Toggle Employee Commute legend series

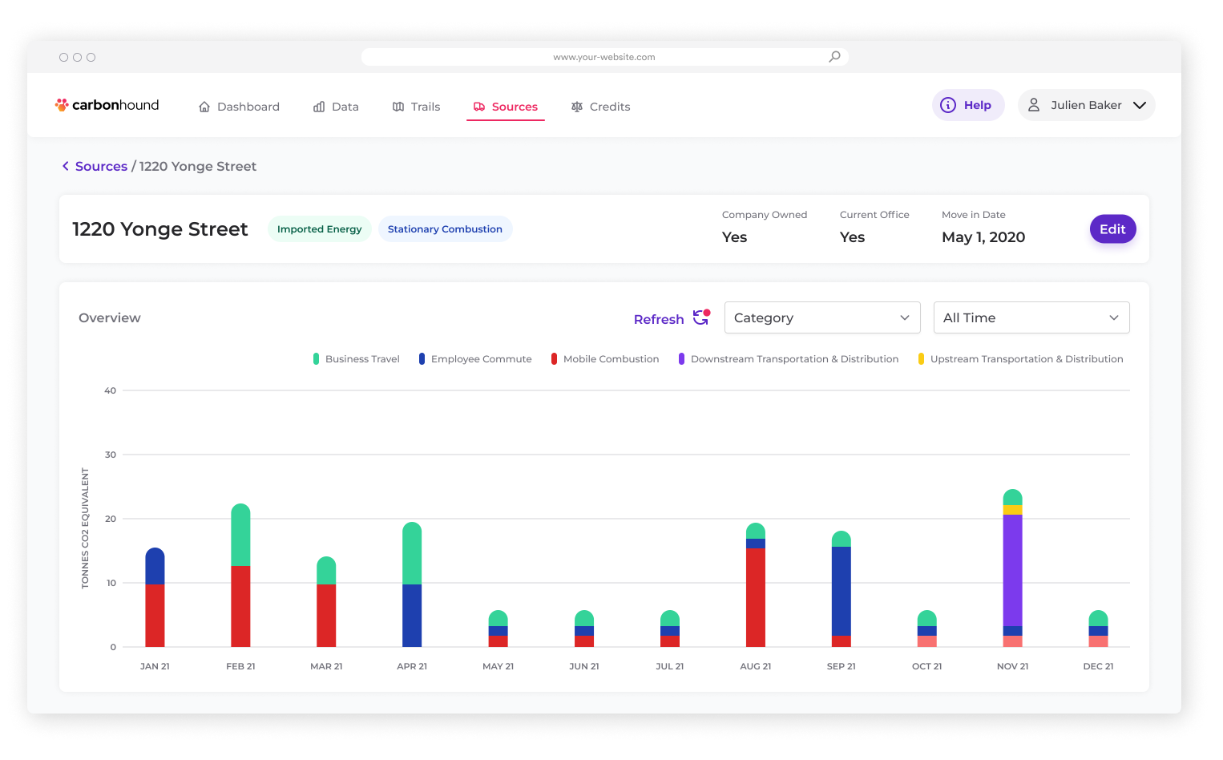click(474, 359)
